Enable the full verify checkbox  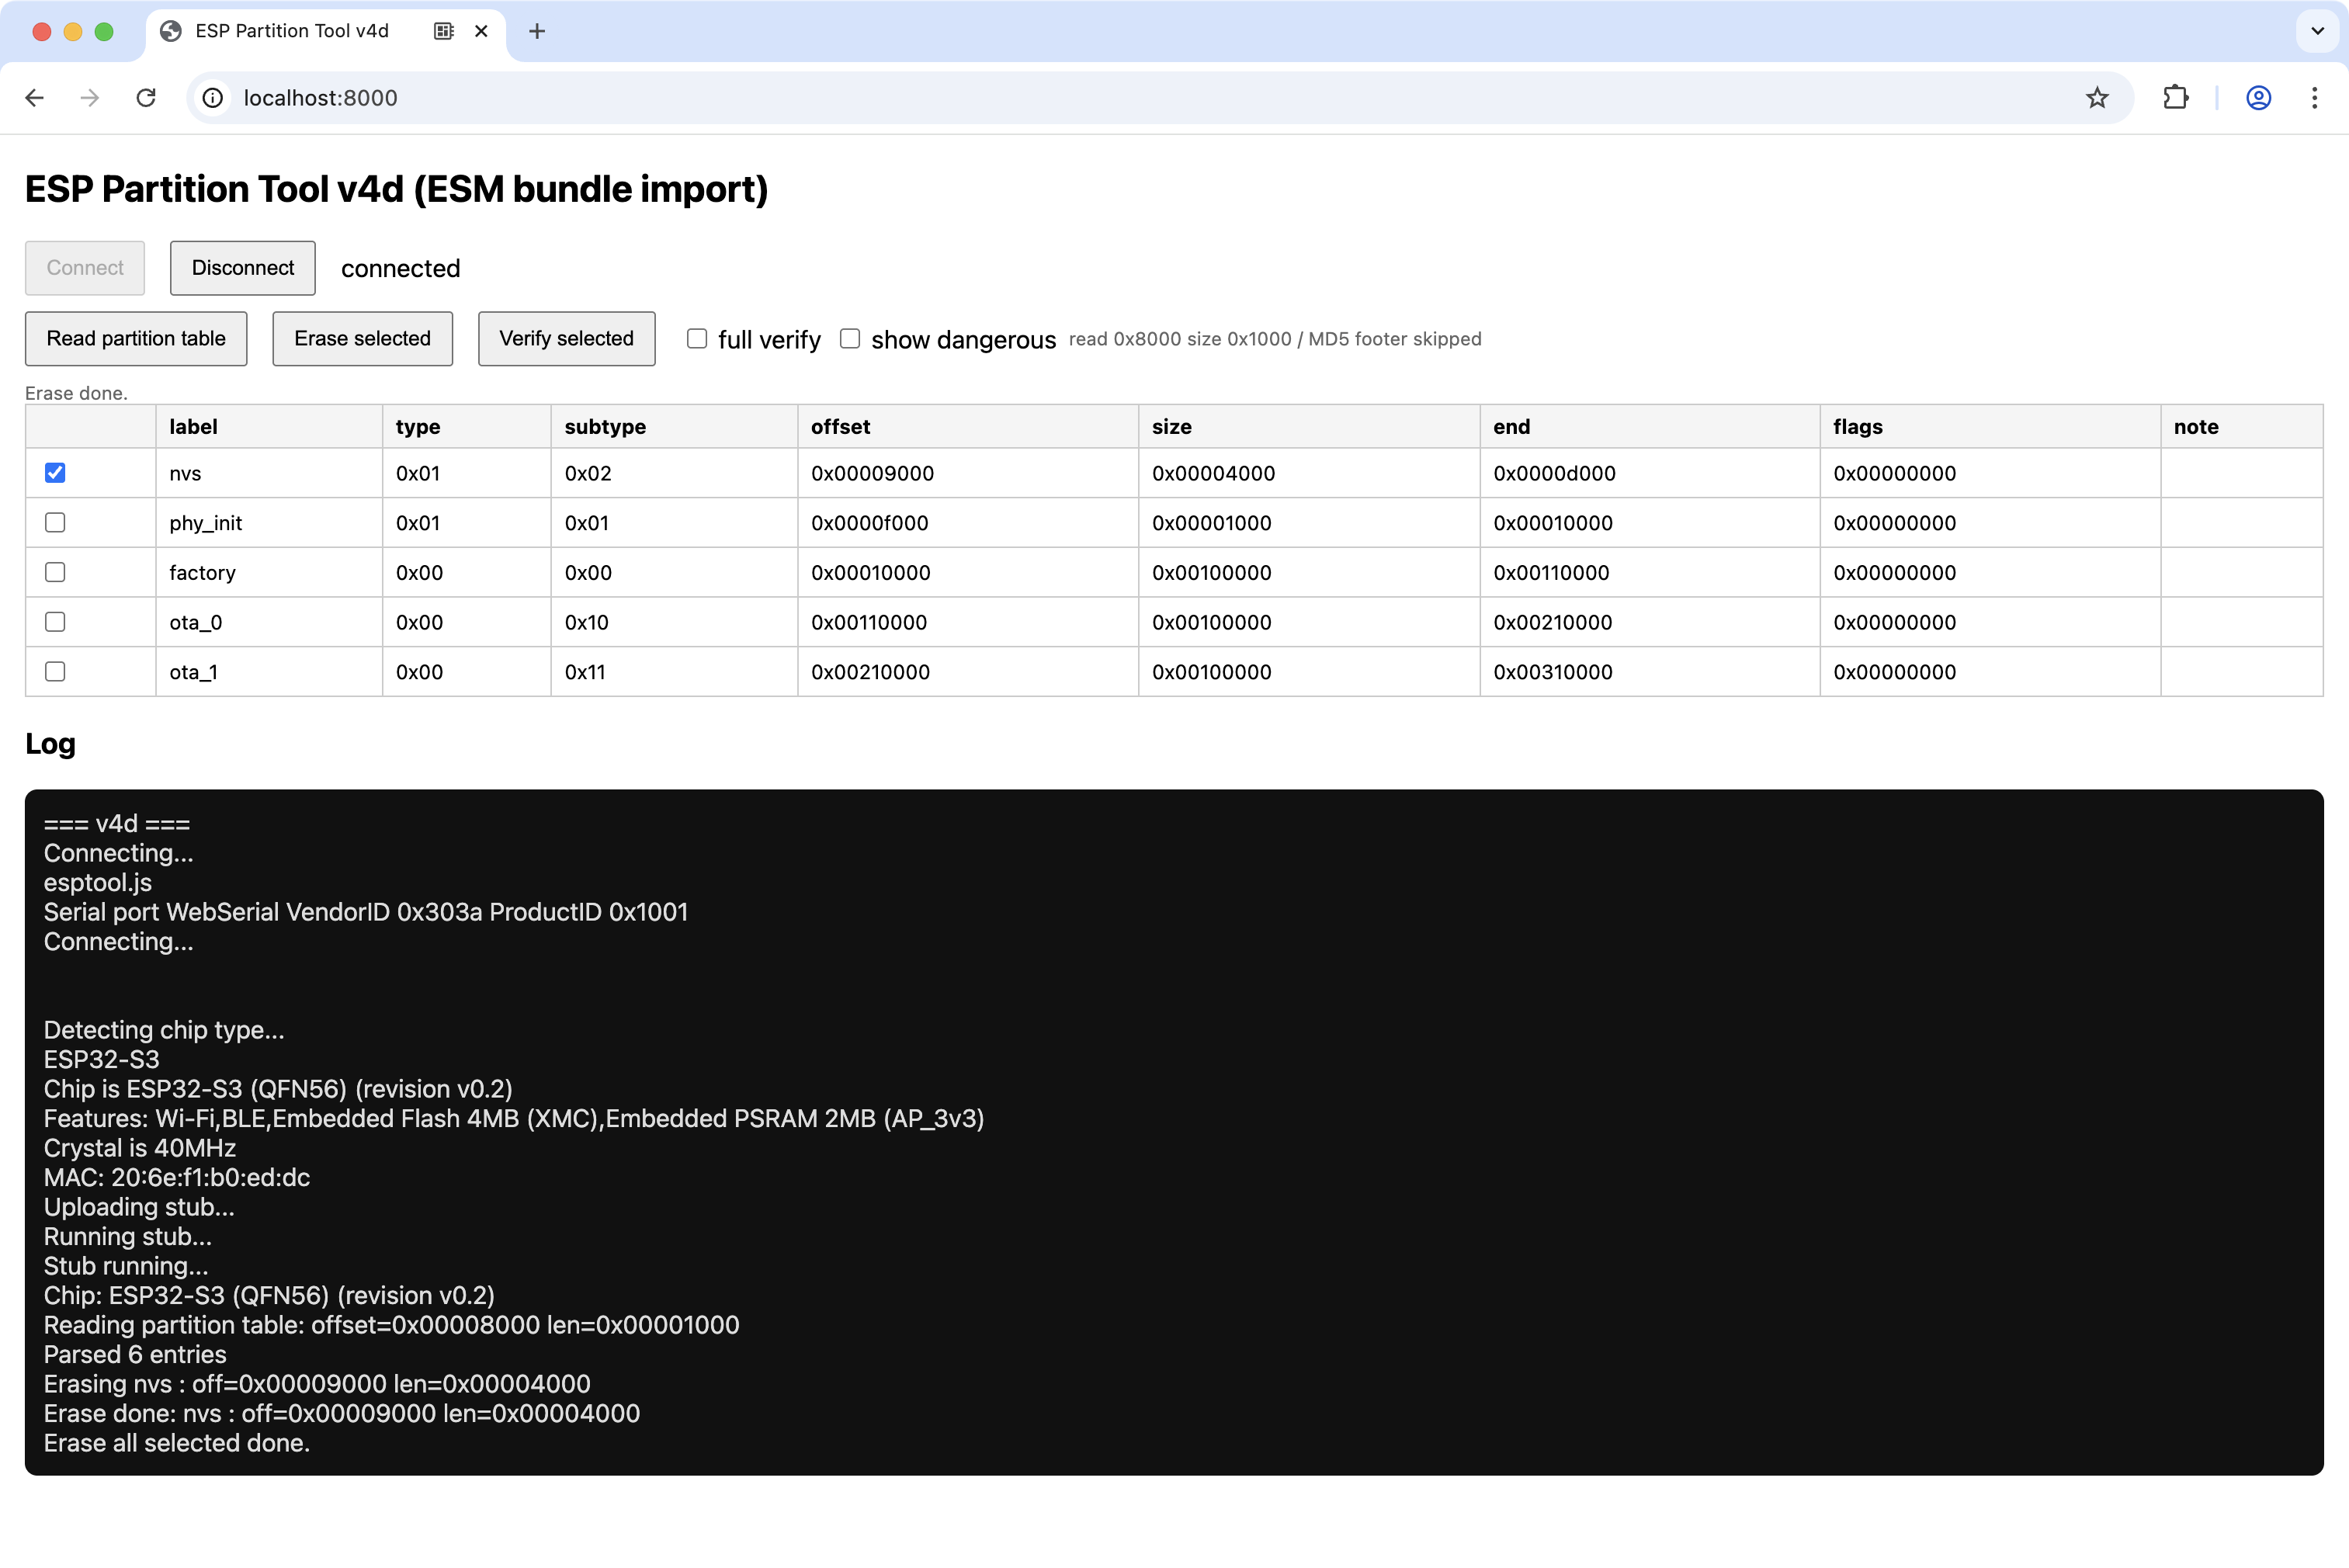[x=697, y=339]
